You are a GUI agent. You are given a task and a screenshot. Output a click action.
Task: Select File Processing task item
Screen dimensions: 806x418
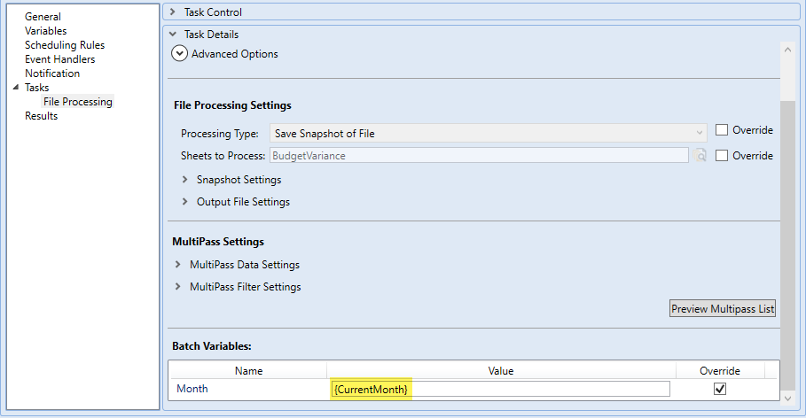(78, 102)
